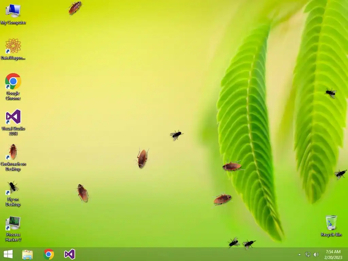Open the volume speaker tray icon
This screenshot has height=261, width=348.
[316, 255]
